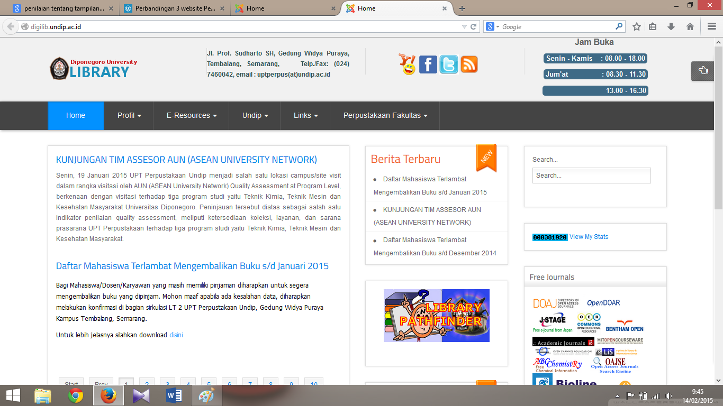Image resolution: width=723 pixels, height=406 pixels.
Task: Toggle the bookmark star in address bar
Action: pyautogui.click(x=637, y=26)
